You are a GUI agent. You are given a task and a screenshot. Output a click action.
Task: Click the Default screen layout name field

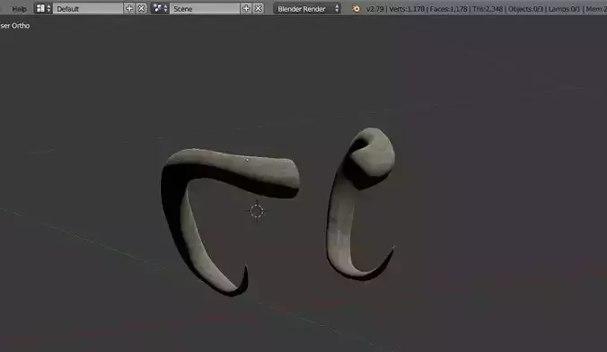click(87, 8)
